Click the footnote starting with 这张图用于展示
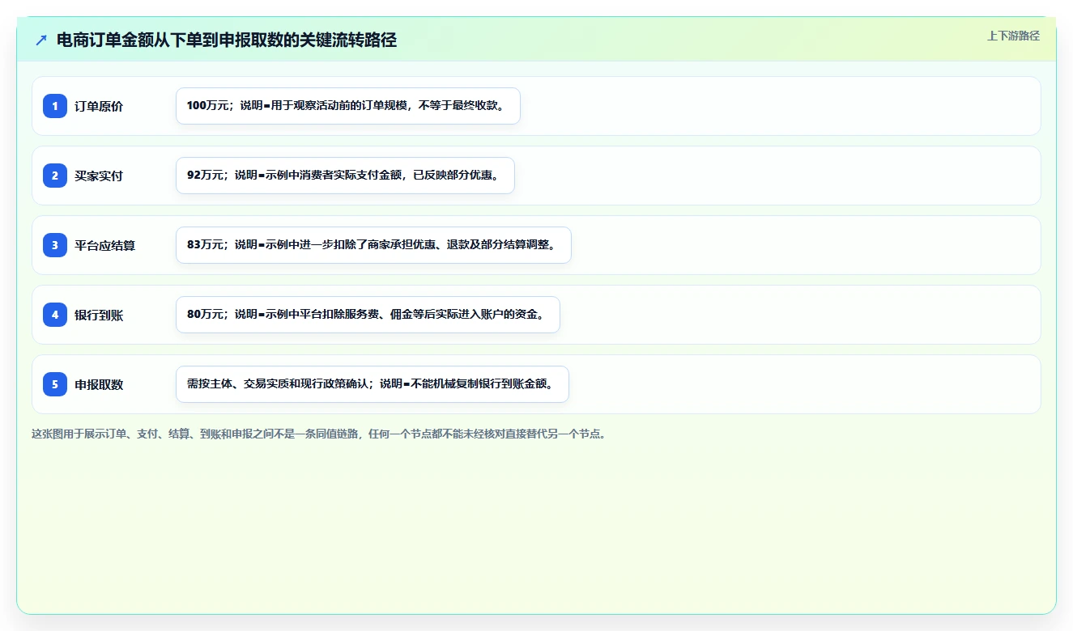1073x631 pixels. point(319,434)
